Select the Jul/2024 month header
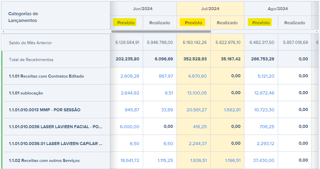 click(x=210, y=9)
